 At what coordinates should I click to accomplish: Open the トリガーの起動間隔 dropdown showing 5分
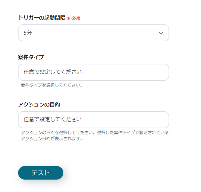[94, 33]
